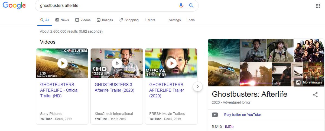Share the Ghostbusters: Afterlife knowledge panel
The height and width of the screenshot is (131, 325).
(x=315, y=95)
